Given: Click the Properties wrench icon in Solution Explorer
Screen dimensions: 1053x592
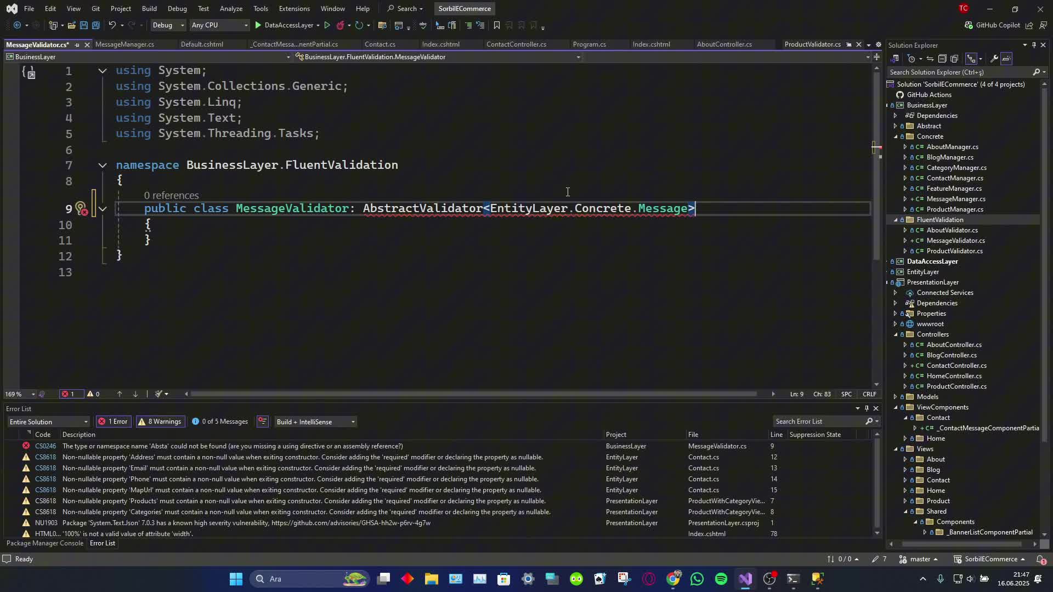Looking at the screenshot, I should [994, 59].
